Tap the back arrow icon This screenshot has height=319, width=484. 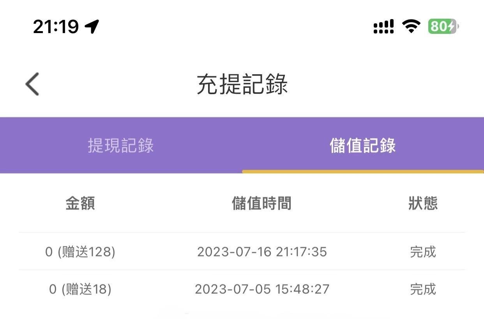pyautogui.click(x=32, y=84)
